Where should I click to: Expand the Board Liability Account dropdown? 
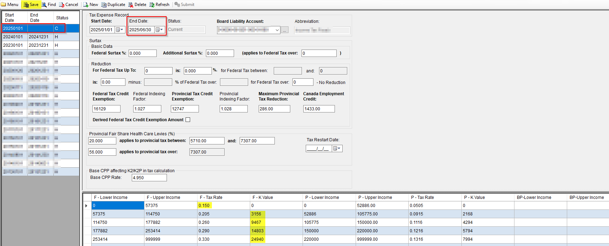click(x=277, y=30)
